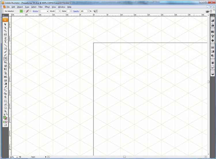Screen dimensions: 216x159
Task: Select the highlighted Rotate tool
Action: point(5,59)
